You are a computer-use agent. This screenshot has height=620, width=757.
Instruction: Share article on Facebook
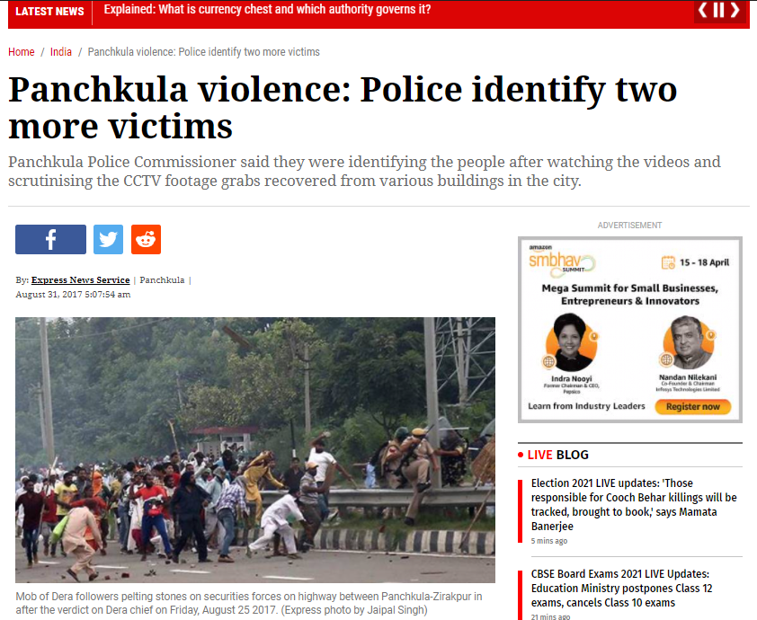point(50,239)
